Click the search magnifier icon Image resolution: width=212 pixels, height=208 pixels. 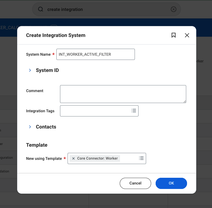(x=40, y=9)
